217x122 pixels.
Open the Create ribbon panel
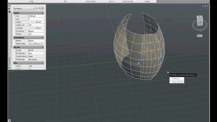click(x=31, y=1)
